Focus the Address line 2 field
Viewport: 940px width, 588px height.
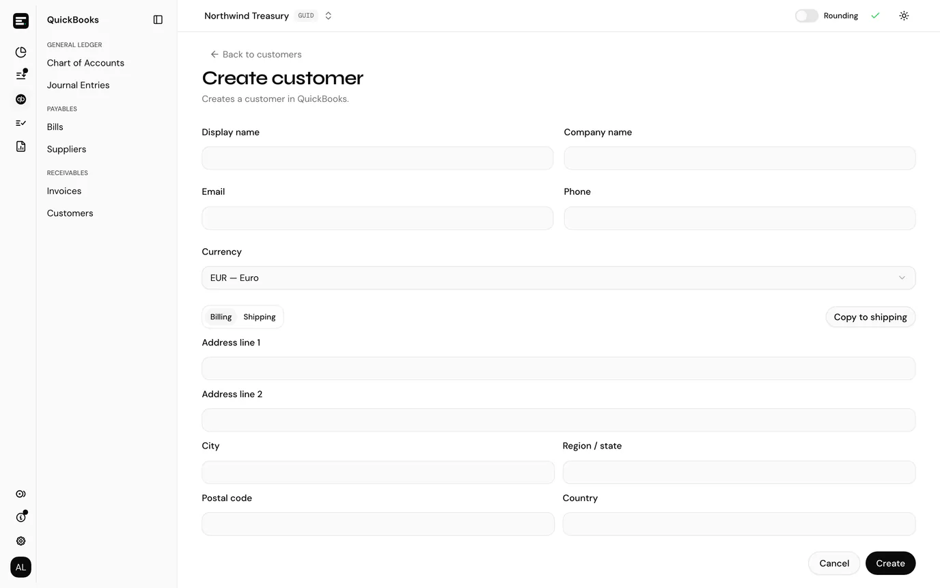(558, 420)
